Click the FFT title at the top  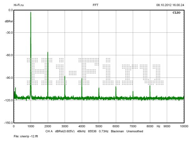click(x=95, y=5)
